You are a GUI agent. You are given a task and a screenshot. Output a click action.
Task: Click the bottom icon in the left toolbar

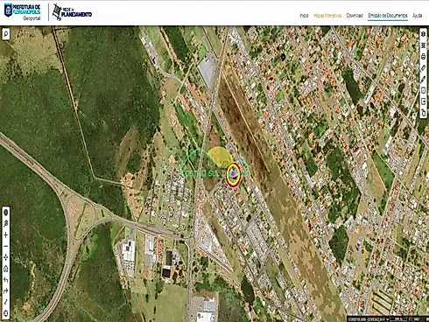pos(6,313)
